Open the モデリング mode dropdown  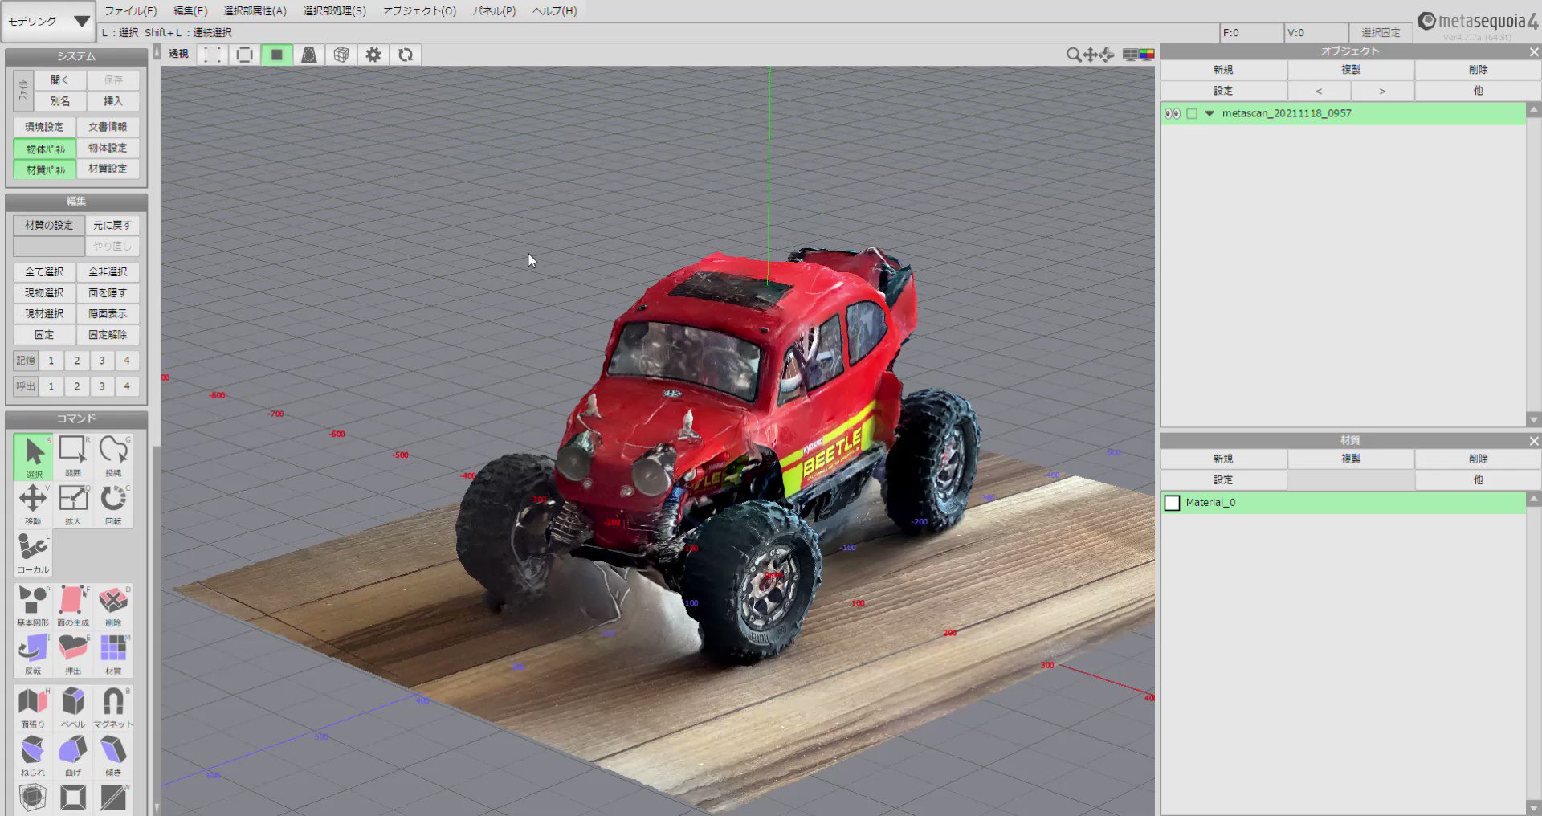(48, 22)
